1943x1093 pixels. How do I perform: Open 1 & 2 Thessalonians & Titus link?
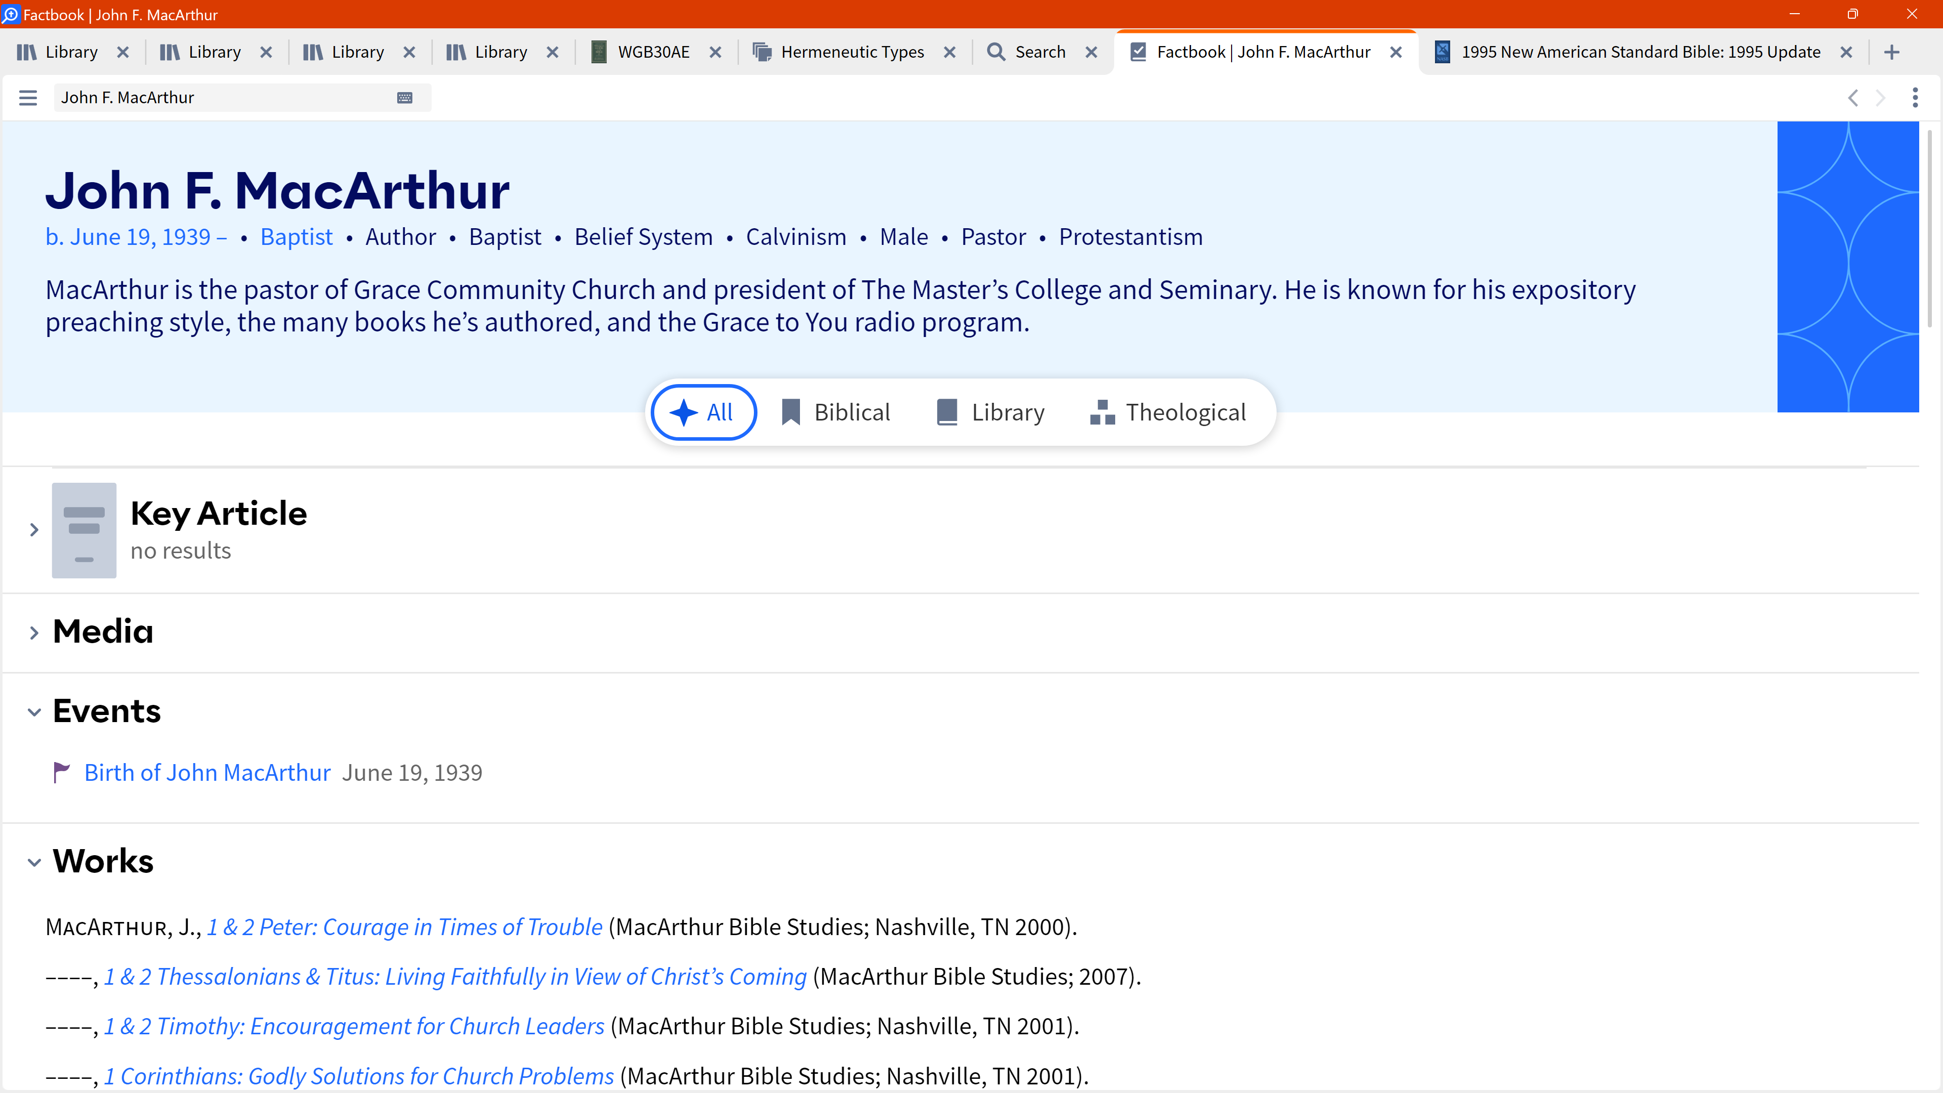coord(455,977)
